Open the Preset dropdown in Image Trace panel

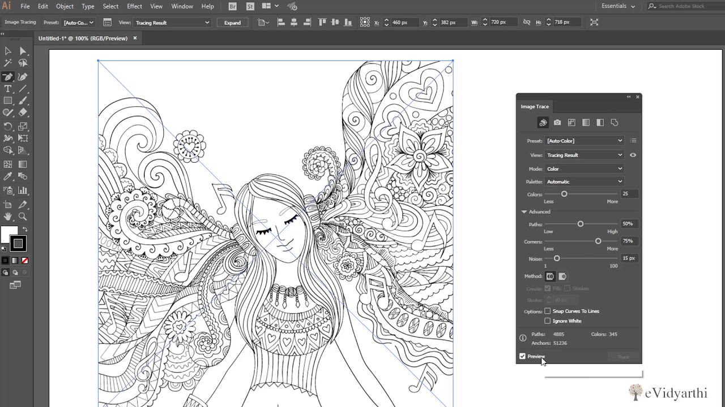coord(585,141)
